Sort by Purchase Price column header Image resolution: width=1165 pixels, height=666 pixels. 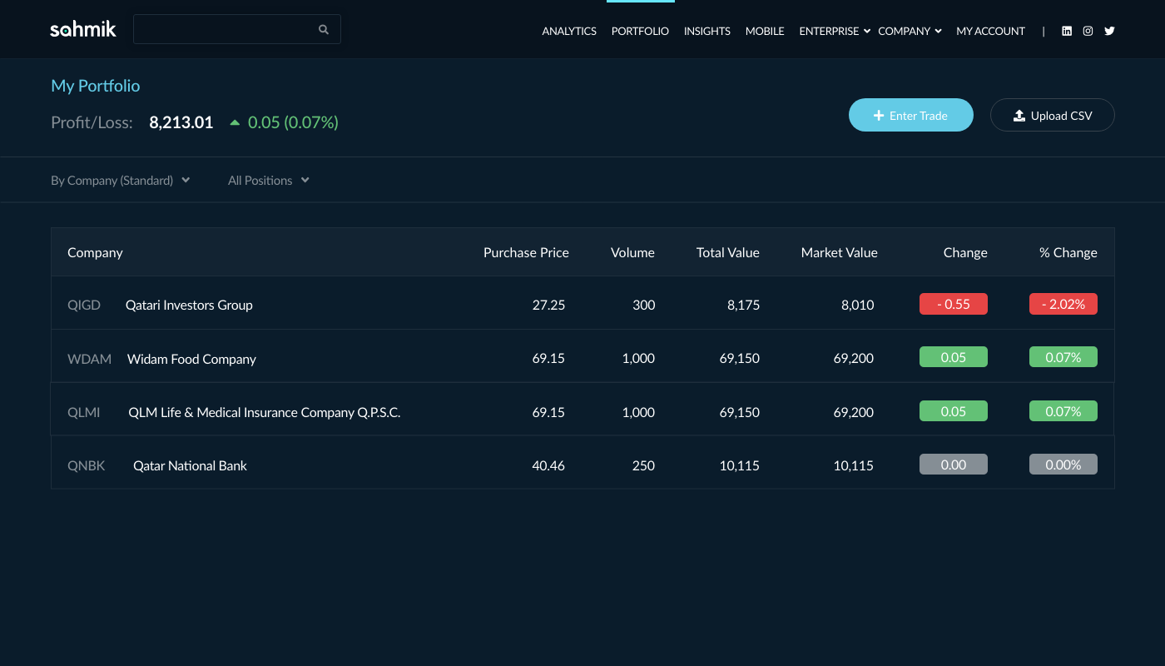pos(526,252)
